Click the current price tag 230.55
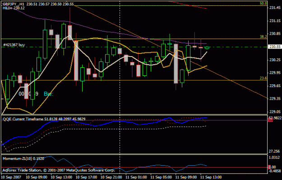Viewport: 282px width, 180px height. [274, 47]
